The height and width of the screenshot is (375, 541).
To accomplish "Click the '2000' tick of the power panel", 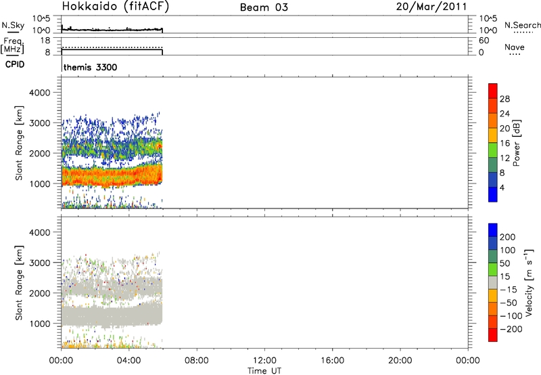I will 39,153.
